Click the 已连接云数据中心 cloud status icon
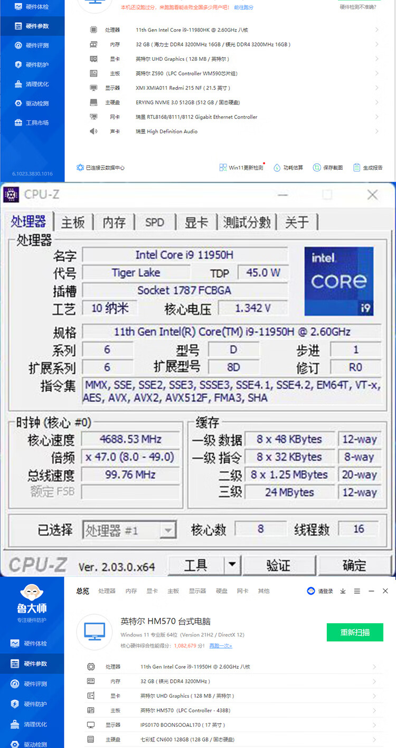Image resolution: width=396 pixels, height=748 pixels. pos(80,168)
